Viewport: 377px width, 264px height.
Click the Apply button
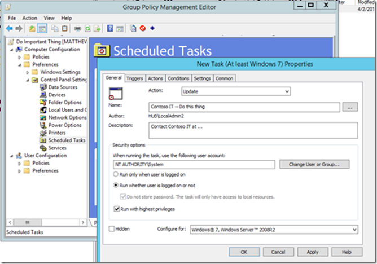(x=313, y=252)
